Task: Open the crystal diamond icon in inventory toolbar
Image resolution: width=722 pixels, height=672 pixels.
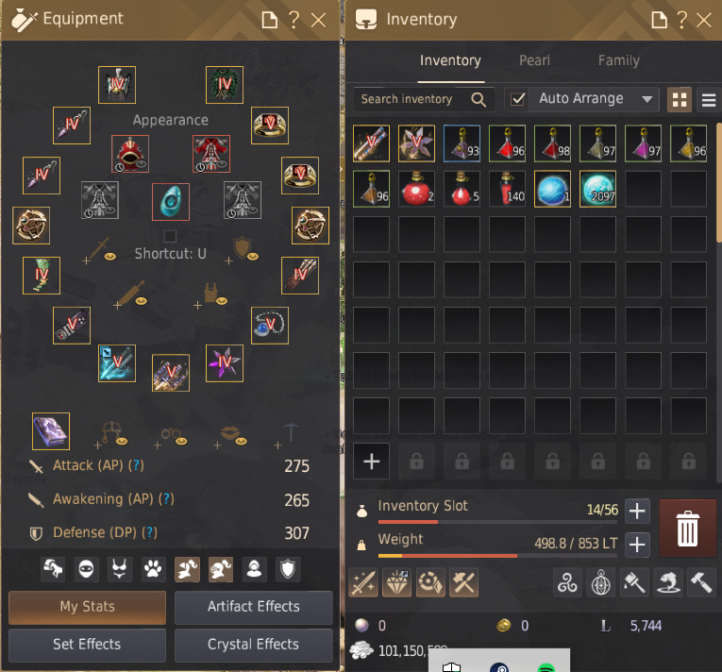Action: (396, 582)
